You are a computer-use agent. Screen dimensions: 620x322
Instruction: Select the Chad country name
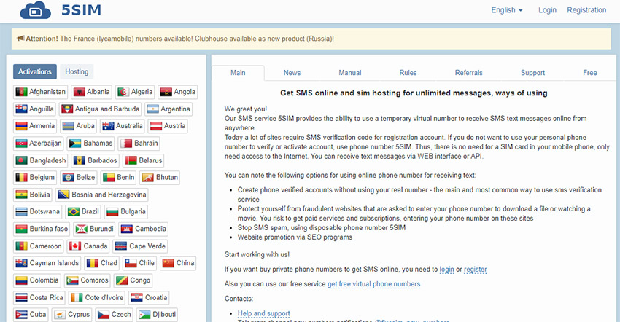click(x=109, y=263)
